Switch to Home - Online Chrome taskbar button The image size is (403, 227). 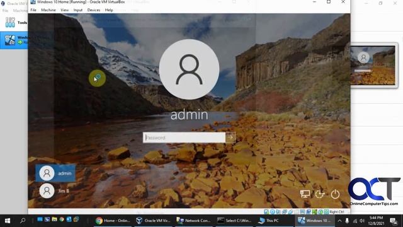(113, 221)
